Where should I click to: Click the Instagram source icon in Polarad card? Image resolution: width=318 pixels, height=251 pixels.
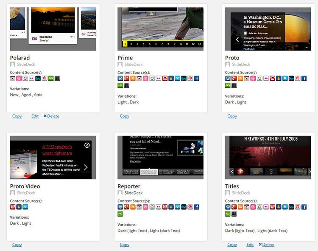[x=13, y=79]
